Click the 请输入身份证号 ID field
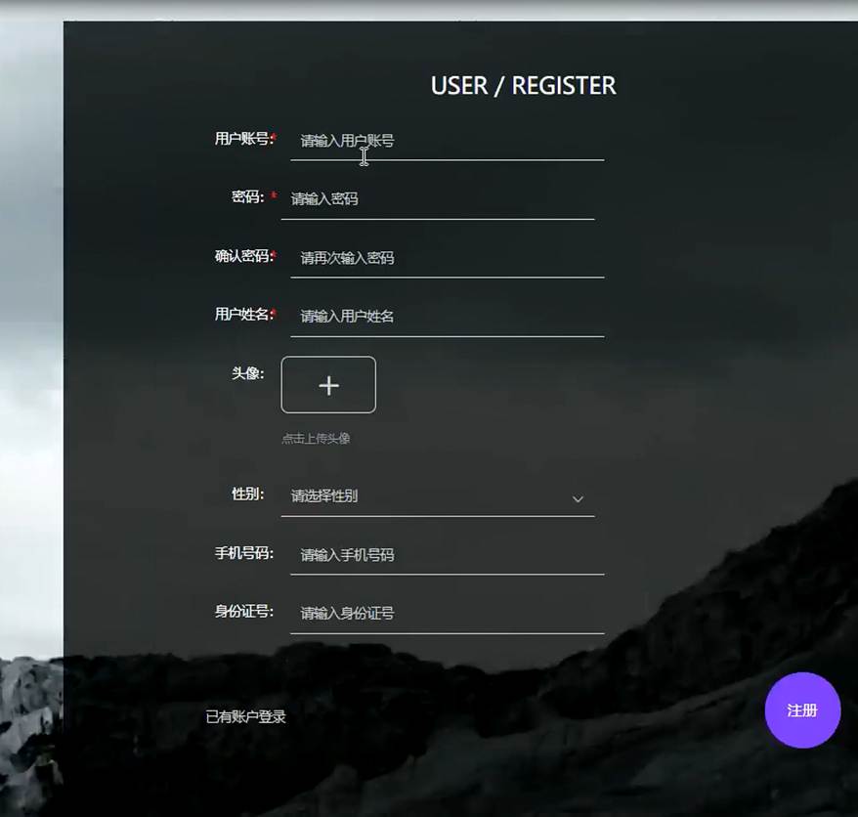858x817 pixels. pyautogui.click(x=447, y=614)
